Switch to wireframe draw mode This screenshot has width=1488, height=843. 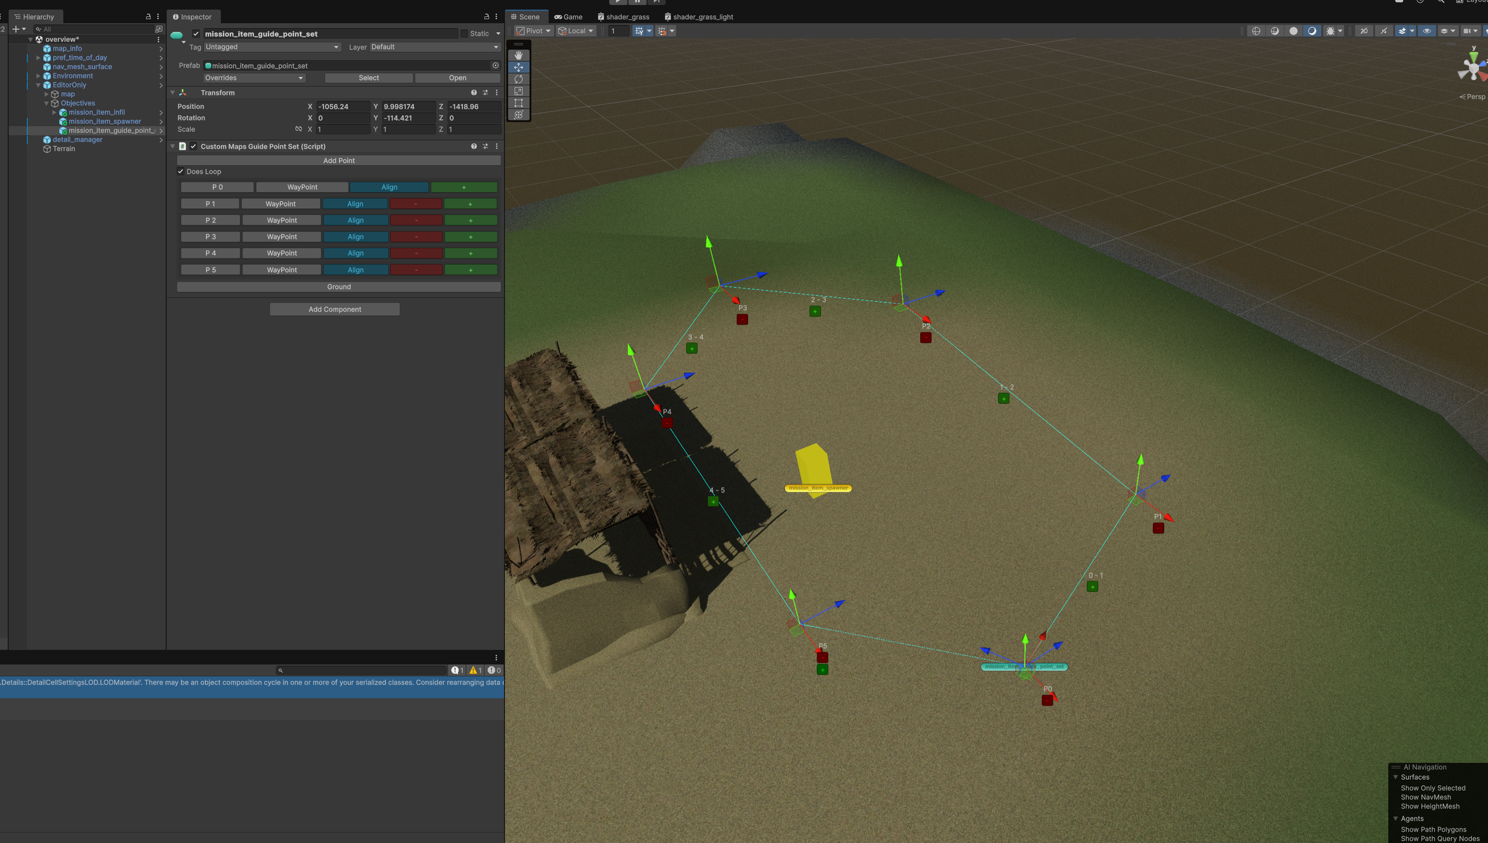tap(1256, 31)
